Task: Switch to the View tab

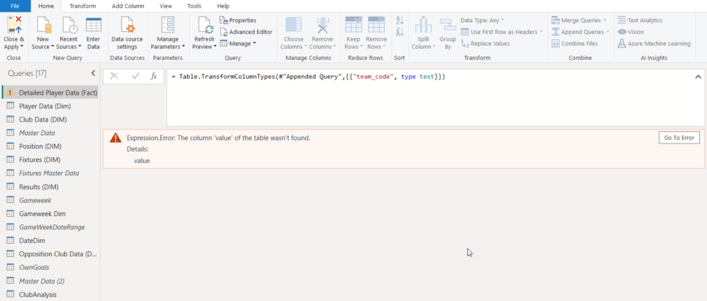Action: pos(166,6)
